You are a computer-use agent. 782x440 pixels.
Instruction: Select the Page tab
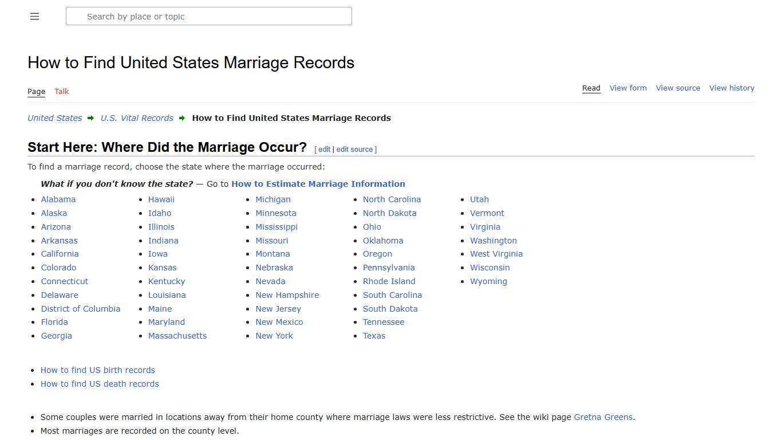click(x=36, y=91)
